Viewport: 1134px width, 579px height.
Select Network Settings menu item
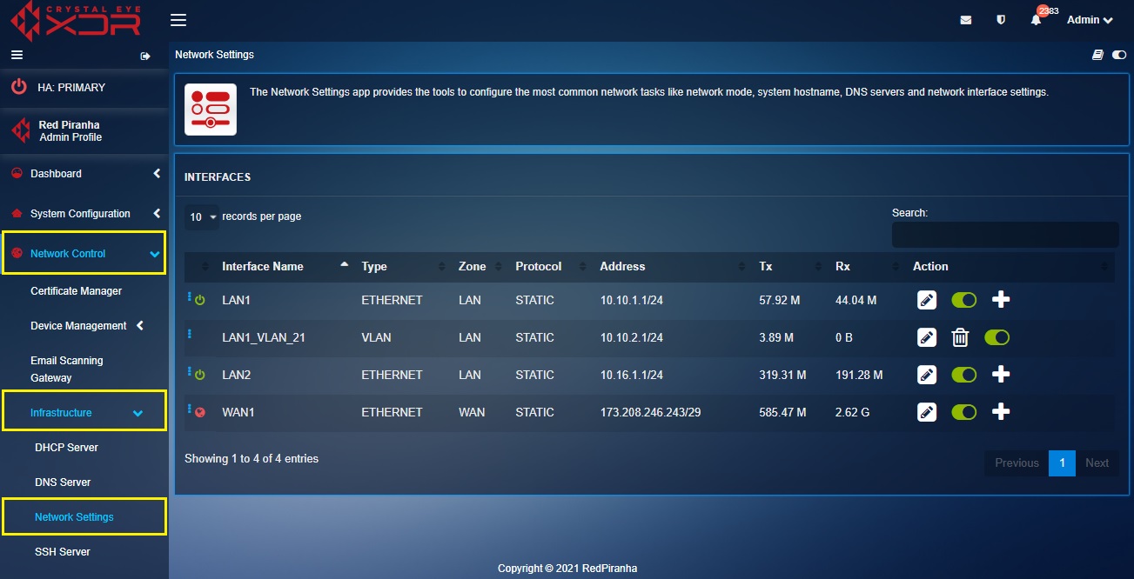click(74, 517)
